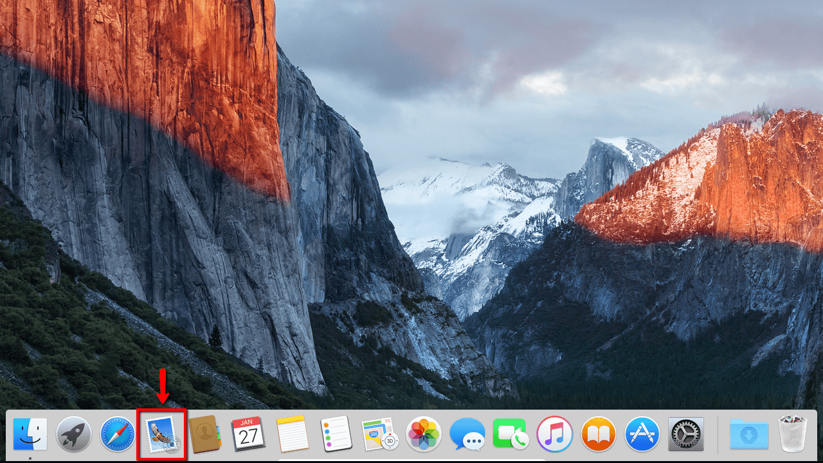Launch FaceTime green camera icon
The image size is (823, 463).
tap(511, 434)
